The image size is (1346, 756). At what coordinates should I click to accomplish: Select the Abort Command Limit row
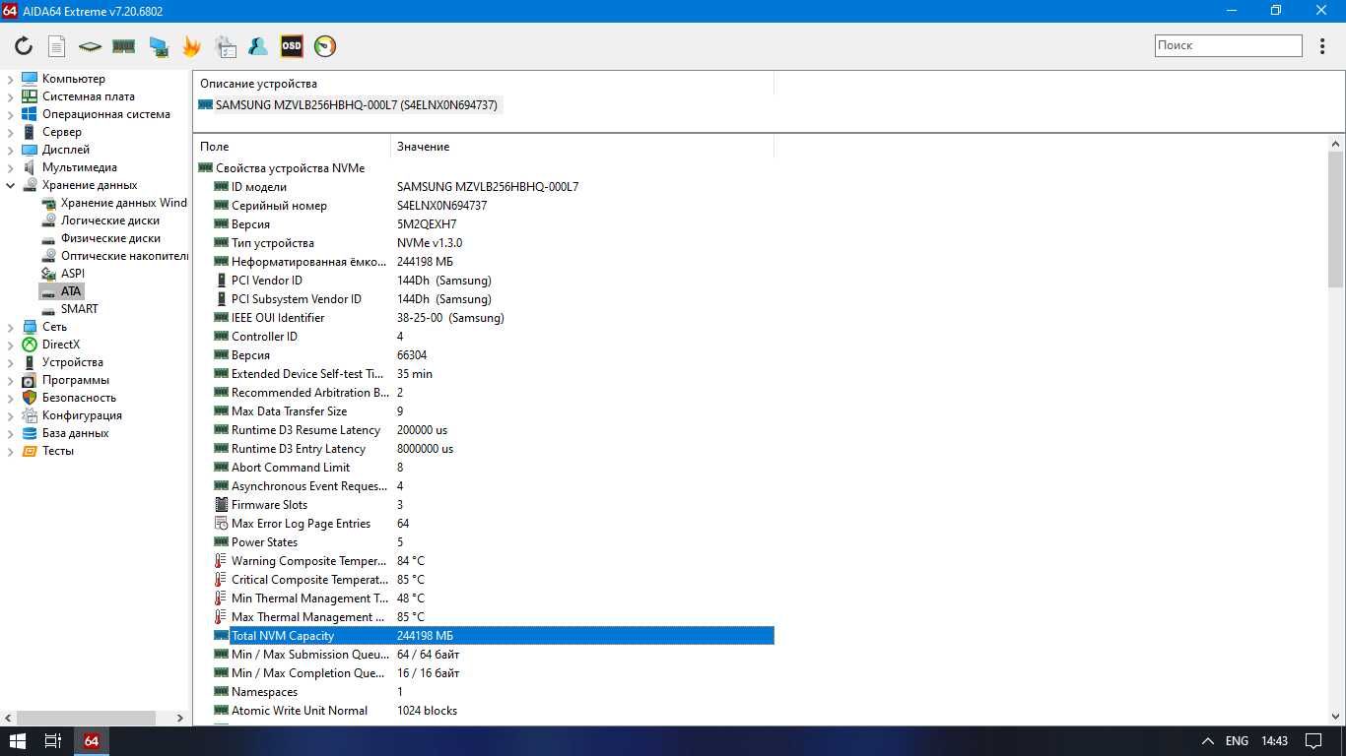click(x=493, y=468)
